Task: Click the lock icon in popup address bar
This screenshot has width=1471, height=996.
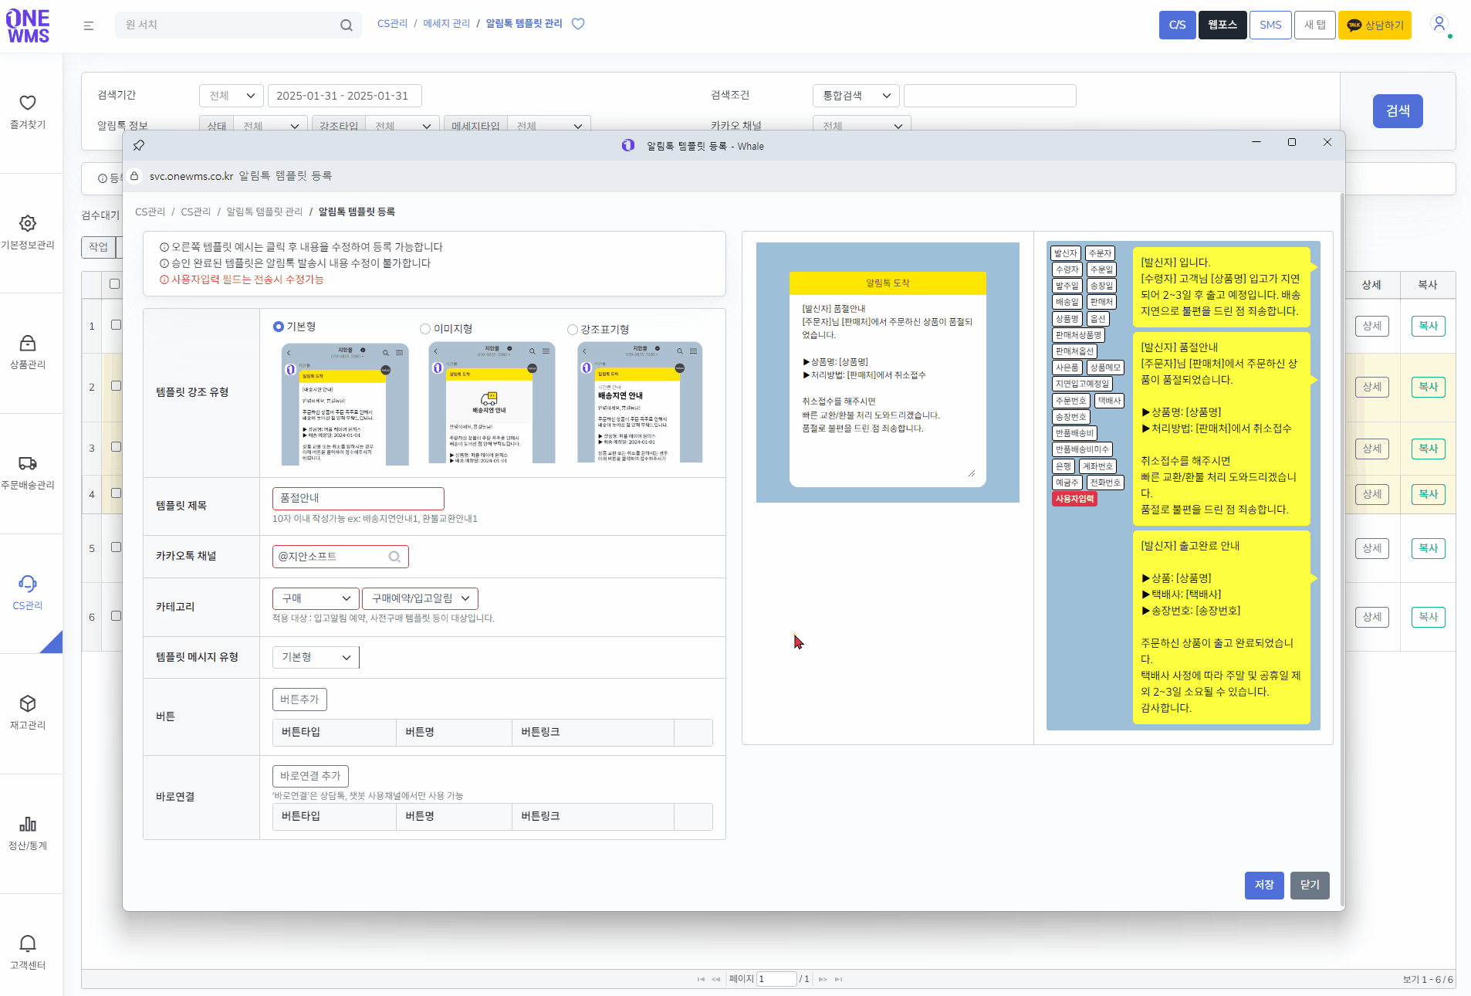Action: coord(134,176)
